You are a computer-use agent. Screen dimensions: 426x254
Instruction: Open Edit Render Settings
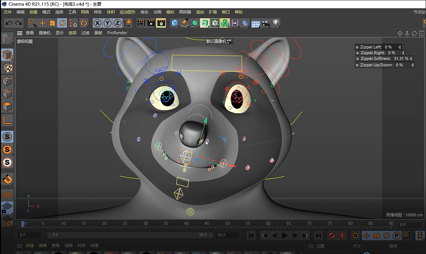pos(161,23)
